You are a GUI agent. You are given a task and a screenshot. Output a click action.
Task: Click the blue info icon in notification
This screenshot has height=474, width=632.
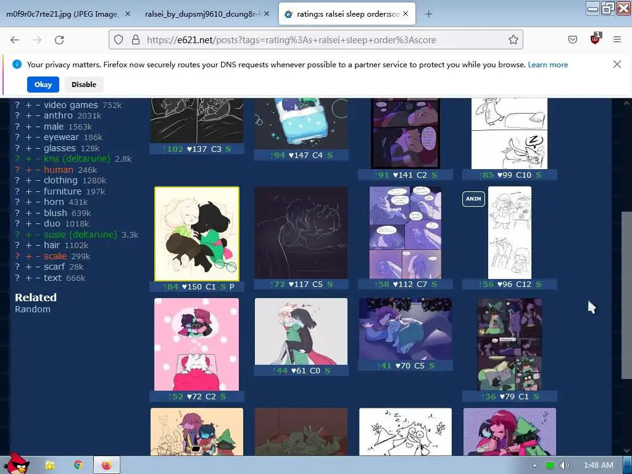tap(17, 64)
